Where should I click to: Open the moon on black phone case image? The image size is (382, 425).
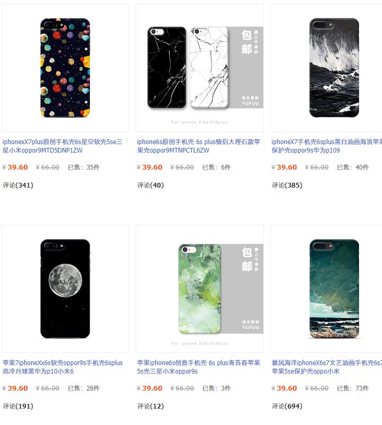tap(65, 289)
